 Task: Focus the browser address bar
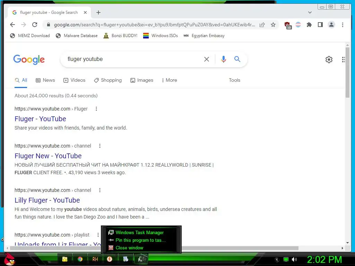(x=154, y=25)
